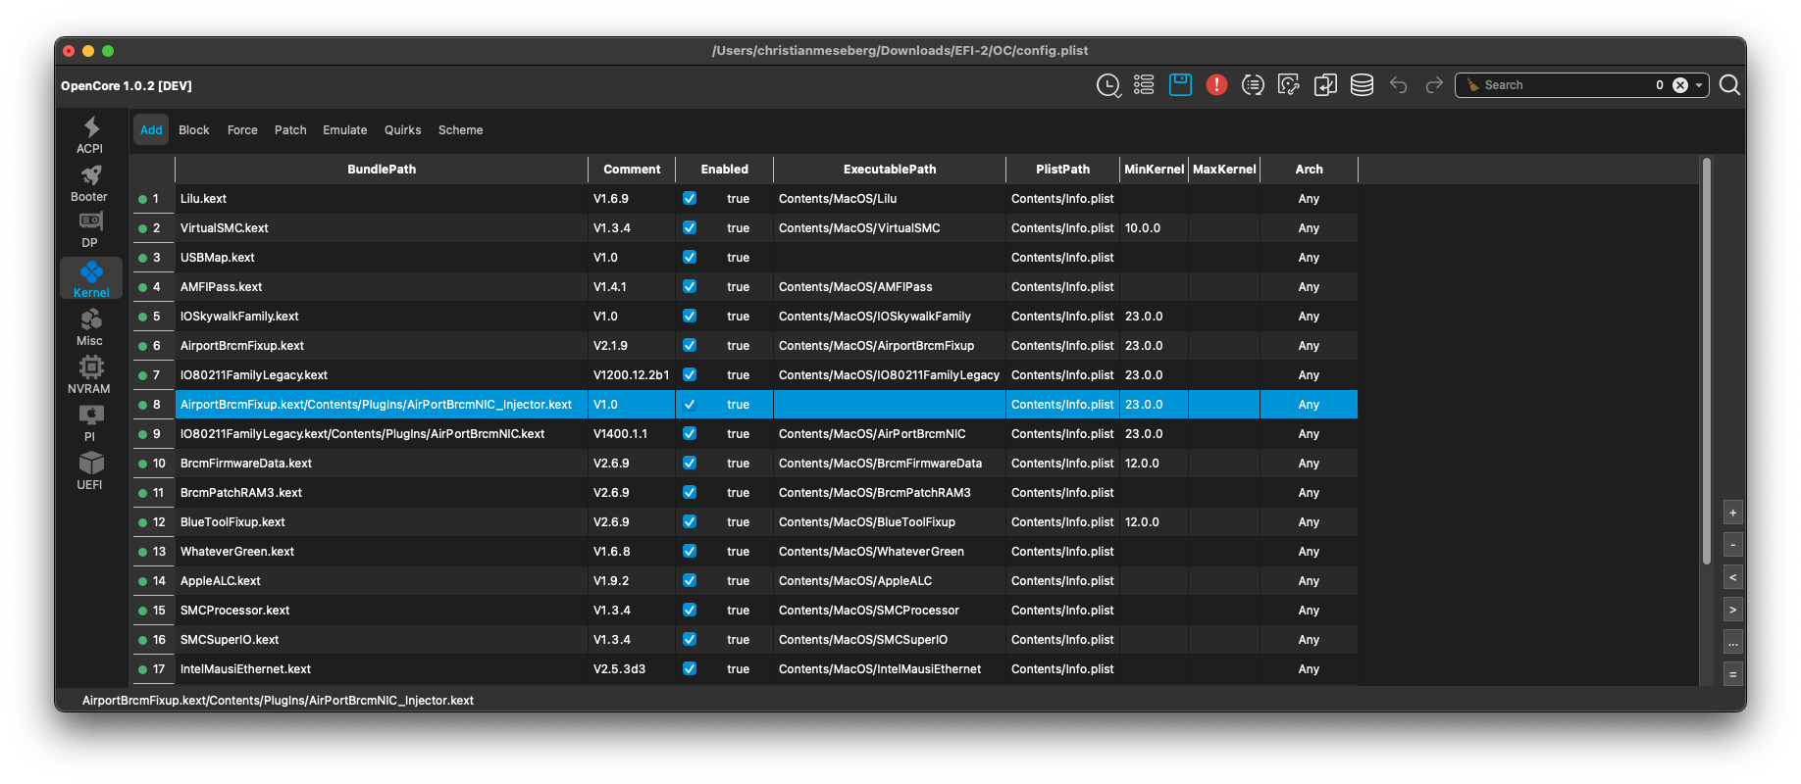Go to the UEFI sidebar section
This screenshot has height=784, width=1801.
click(x=90, y=470)
